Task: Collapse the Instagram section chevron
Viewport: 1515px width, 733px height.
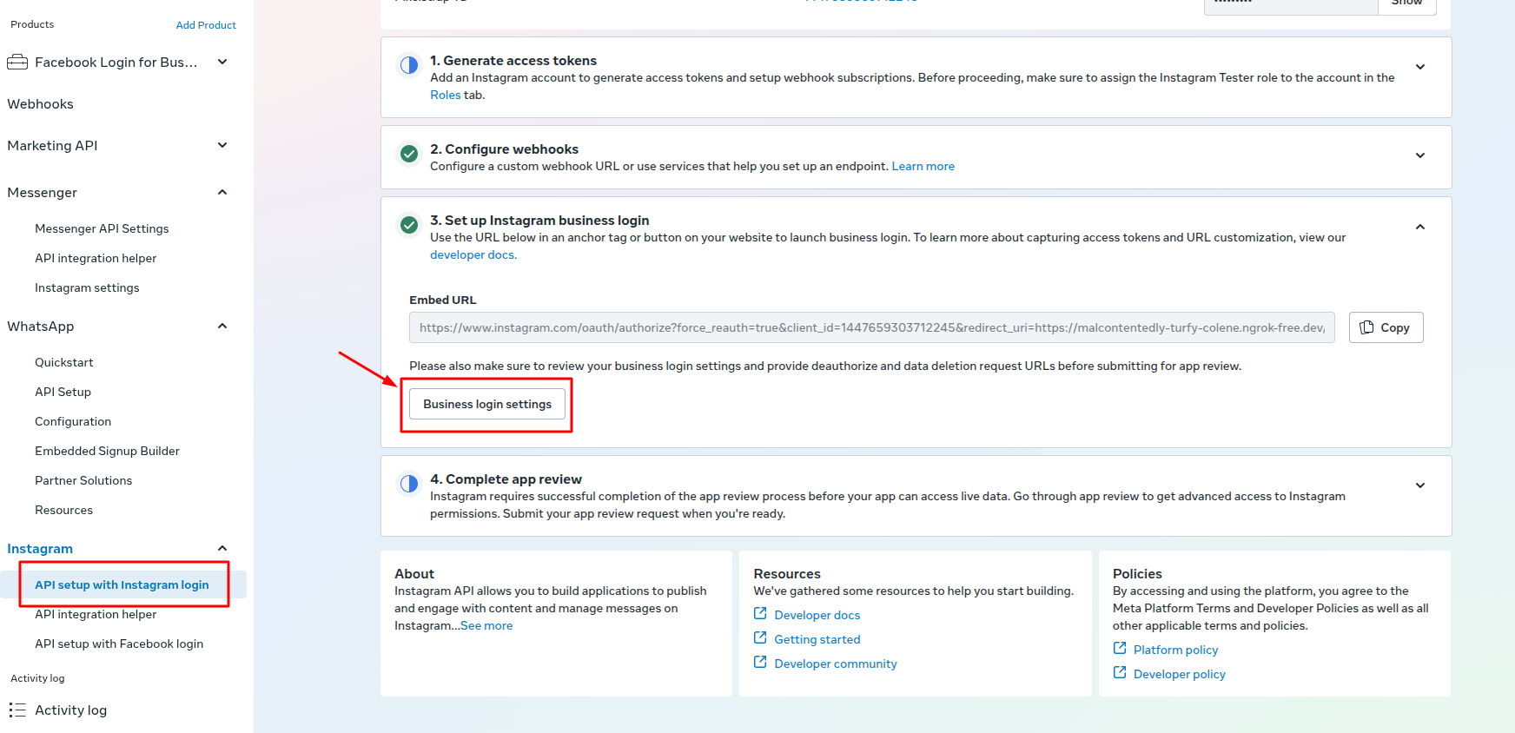Action: click(222, 548)
